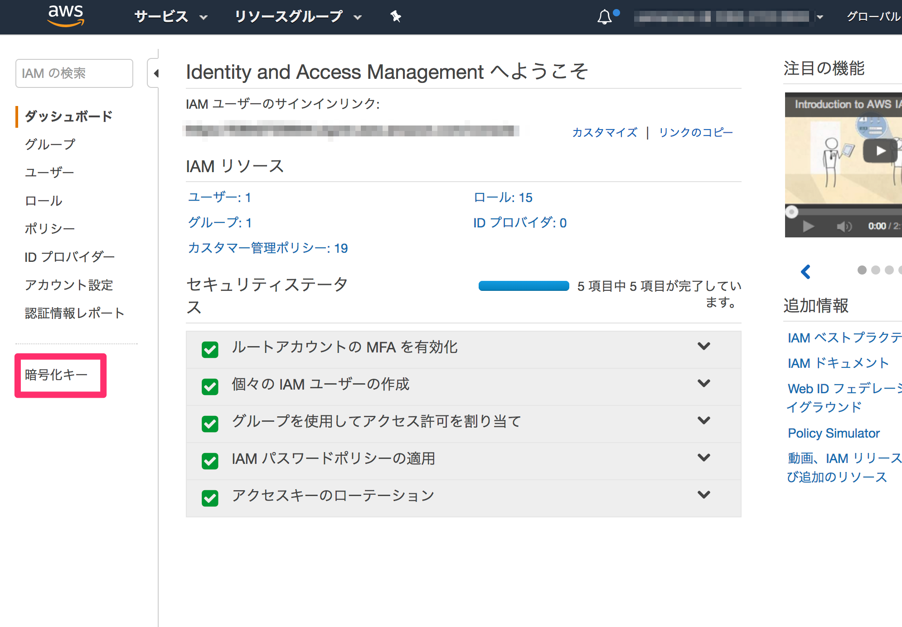Open 暗号化キー in the sidebar
Image resolution: width=902 pixels, height=627 pixels.
pyautogui.click(x=56, y=375)
